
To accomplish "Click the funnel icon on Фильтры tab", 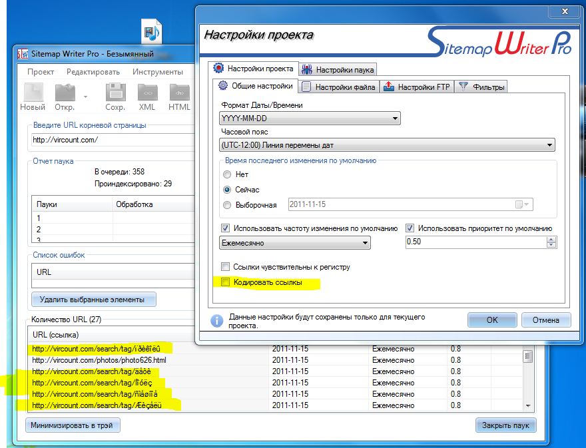I will tap(463, 87).
